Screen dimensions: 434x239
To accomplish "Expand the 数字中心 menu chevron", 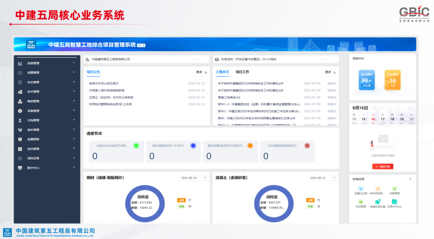I will pyautogui.click(x=74, y=167).
